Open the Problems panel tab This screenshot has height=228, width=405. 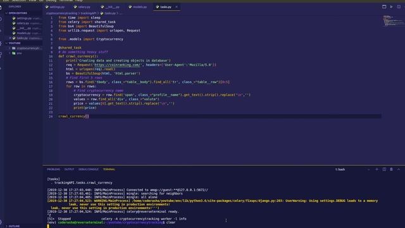pyautogui.click(x=53, y=169)
